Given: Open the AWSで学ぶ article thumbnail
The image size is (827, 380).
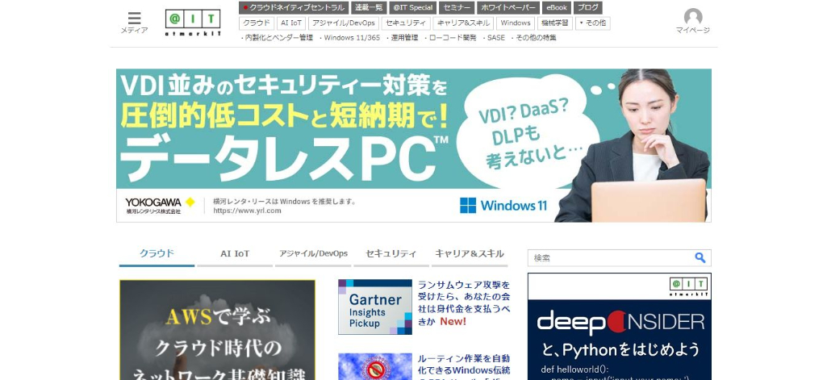Looking at the screenshot, I should (x=217, y=330).
